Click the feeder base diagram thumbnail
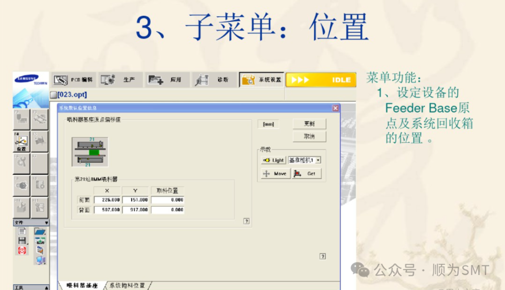505x290 pixels. (90, 152)
